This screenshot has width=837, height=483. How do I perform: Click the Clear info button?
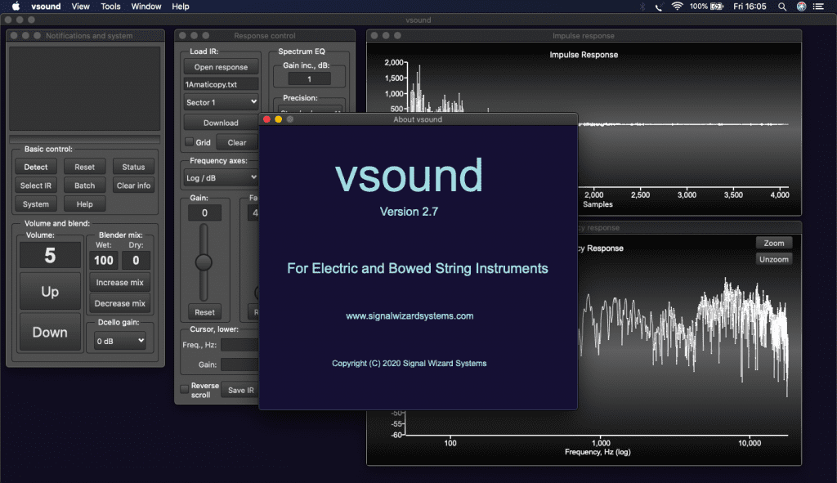133,186
